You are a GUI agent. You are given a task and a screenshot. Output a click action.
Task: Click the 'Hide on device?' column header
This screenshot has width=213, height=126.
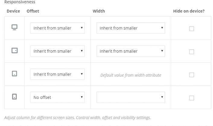pos(189,11)
